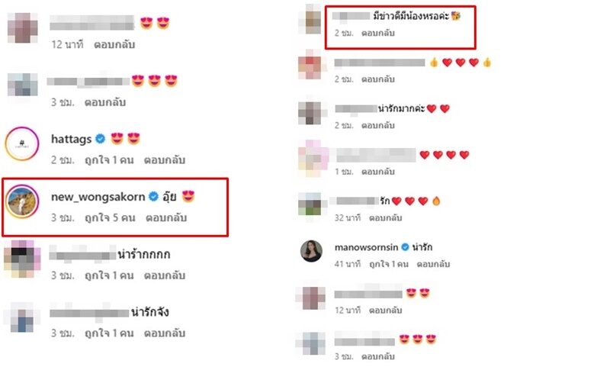View 1 like on hattags comment
The image size is (610, 367).
coord(109,160)
